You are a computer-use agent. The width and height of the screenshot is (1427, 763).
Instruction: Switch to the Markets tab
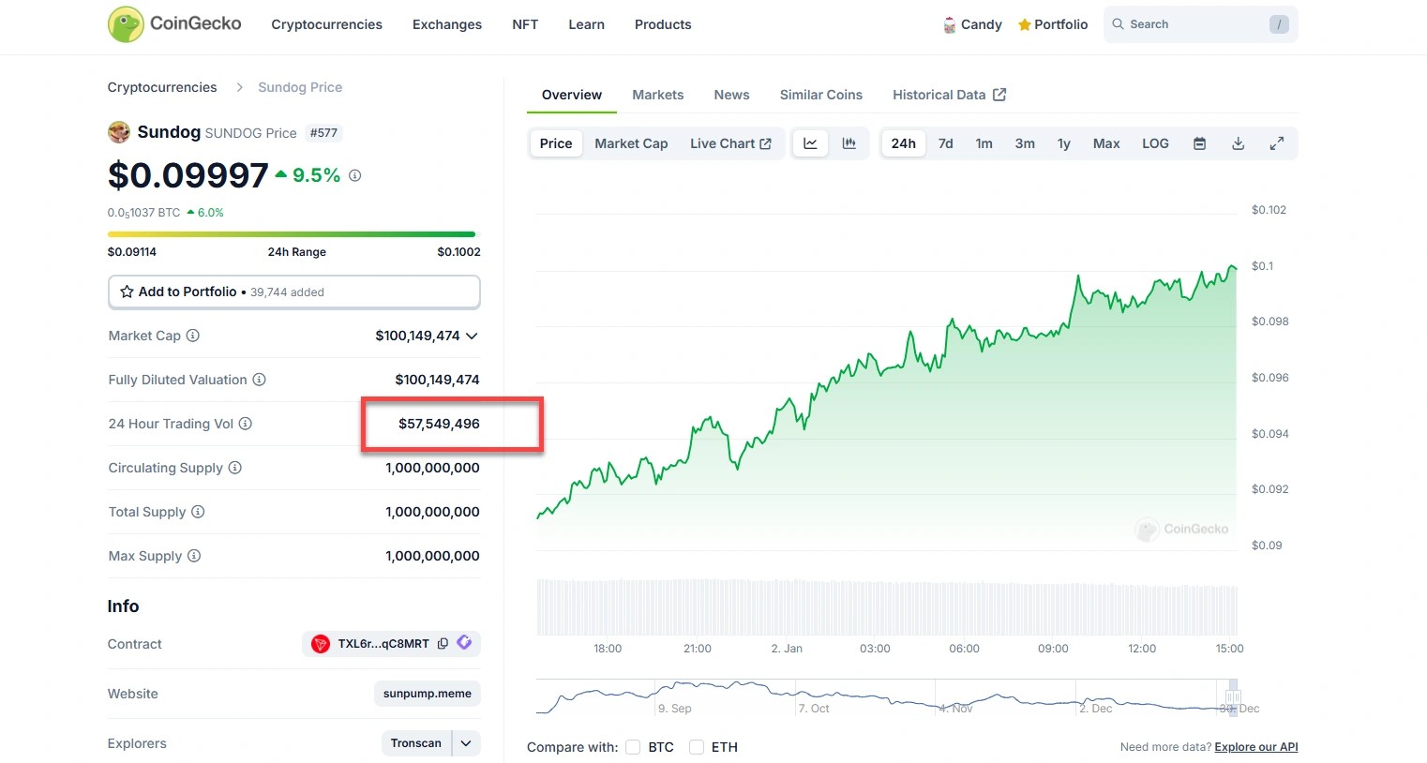(x=657, y=95)
